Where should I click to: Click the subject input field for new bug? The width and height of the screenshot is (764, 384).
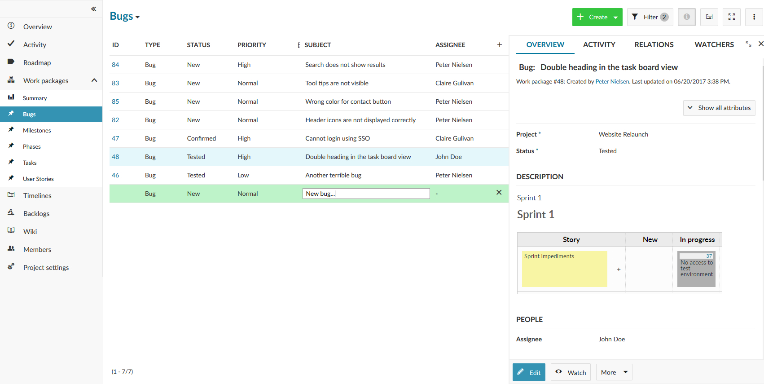[x=366, y=194]
